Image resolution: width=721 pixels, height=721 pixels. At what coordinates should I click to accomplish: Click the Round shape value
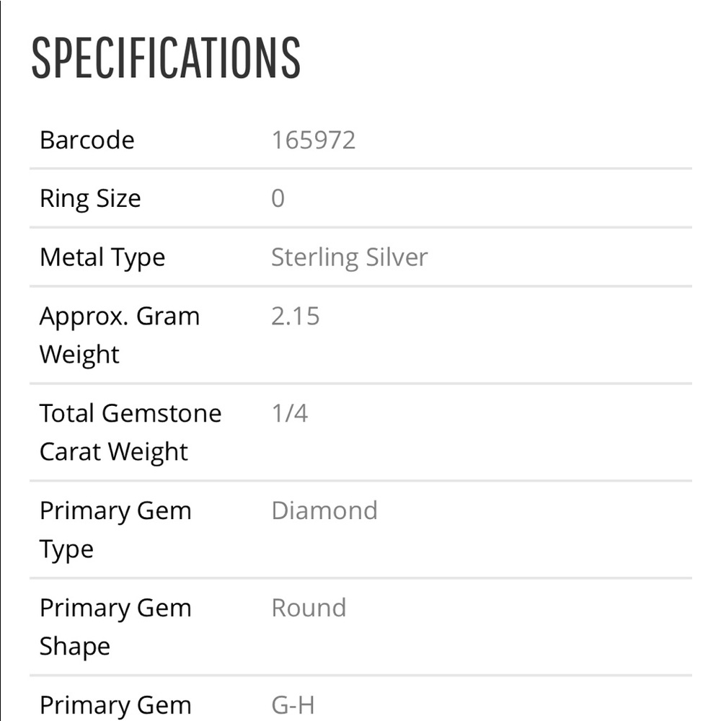pos(309,609)
